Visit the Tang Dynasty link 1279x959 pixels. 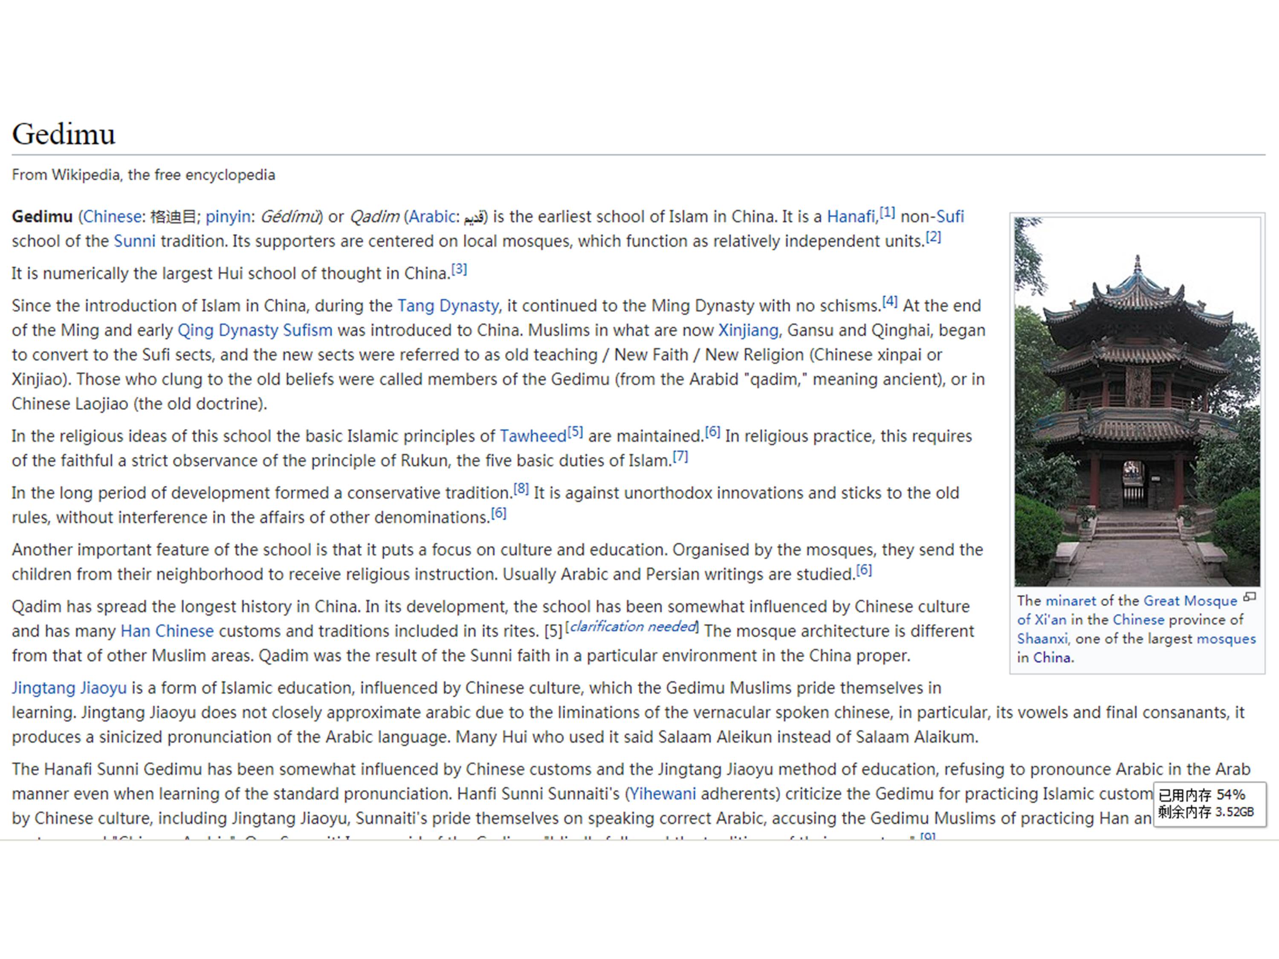448,306
